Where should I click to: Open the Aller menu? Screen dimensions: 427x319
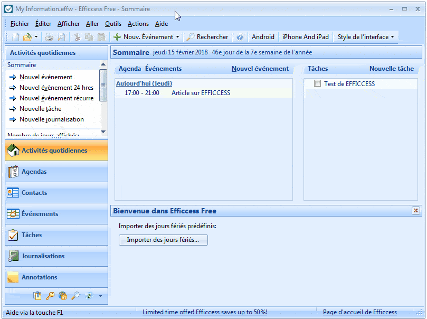92,24
